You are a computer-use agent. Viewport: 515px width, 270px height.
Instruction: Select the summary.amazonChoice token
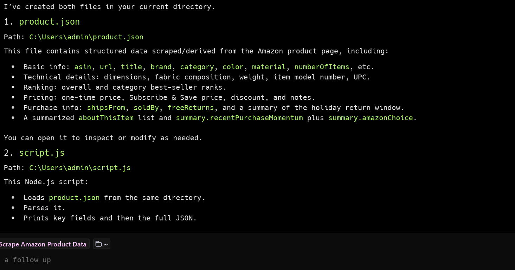pos(371,118)
